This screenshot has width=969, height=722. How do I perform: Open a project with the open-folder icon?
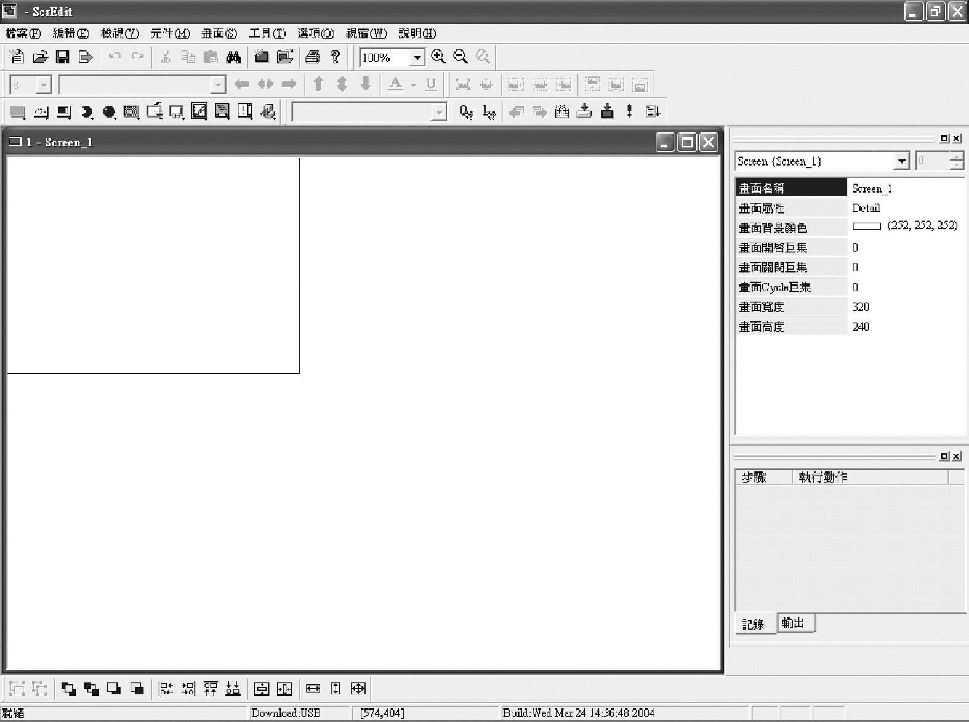point(40,57)
